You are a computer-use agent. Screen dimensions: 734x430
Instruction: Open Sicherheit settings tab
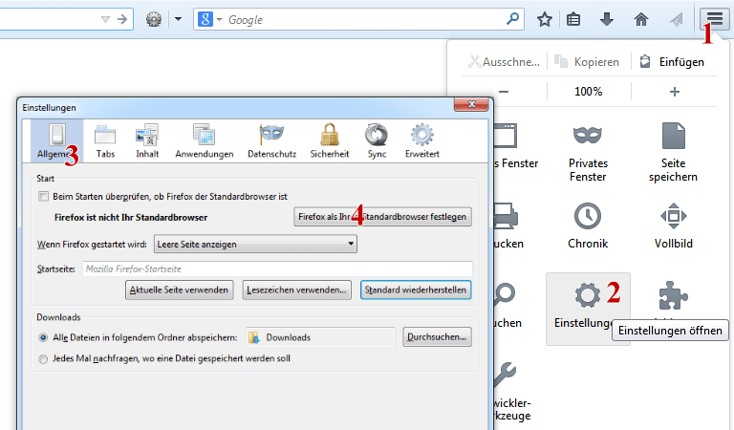(x=330, y=141)
